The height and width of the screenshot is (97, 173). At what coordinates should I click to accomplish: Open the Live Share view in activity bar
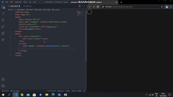(x=3, y=40)
